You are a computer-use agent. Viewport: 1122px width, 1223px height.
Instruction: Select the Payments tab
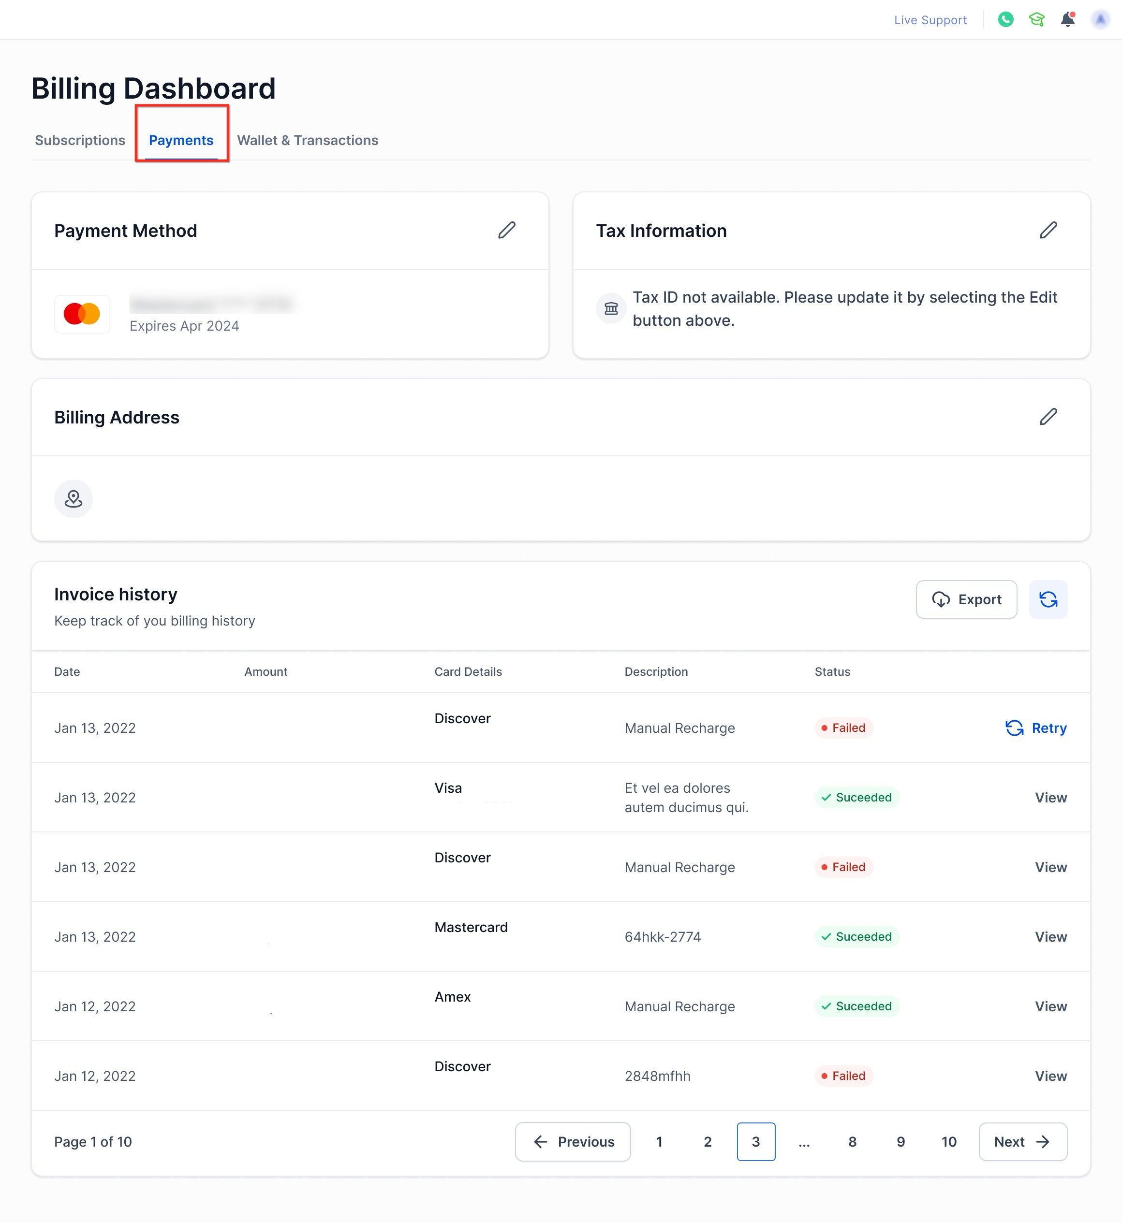(x=181, y=140)
